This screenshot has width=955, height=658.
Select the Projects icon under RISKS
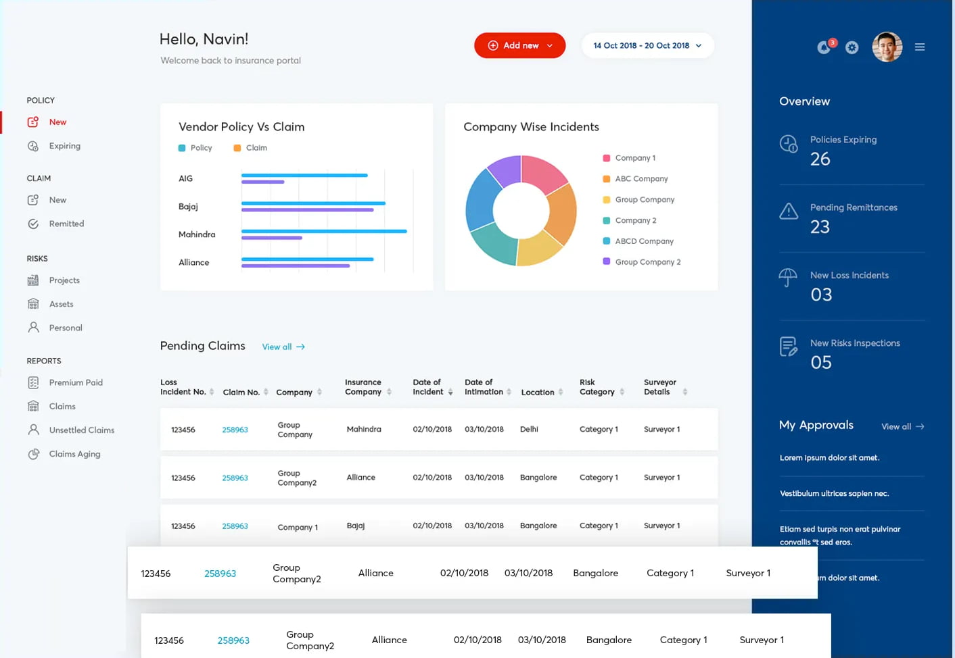[x=34, y=280]
